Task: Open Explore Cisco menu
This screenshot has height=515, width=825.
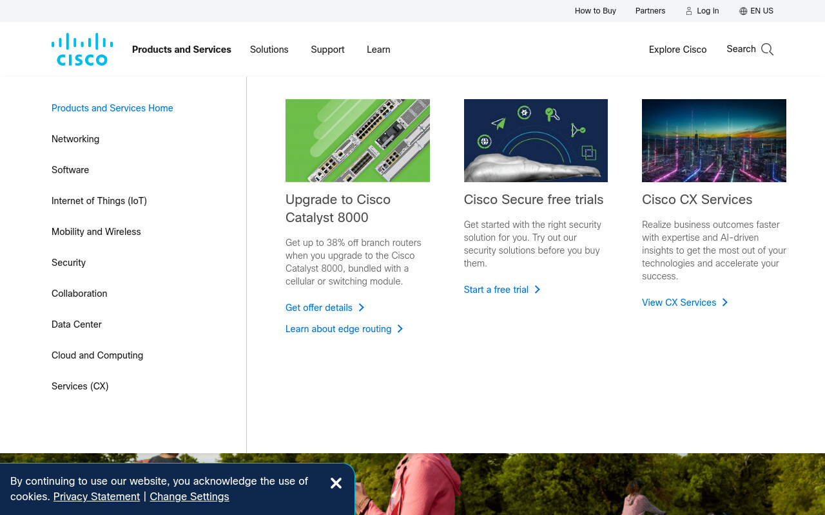Action: (x=678, y=50)
